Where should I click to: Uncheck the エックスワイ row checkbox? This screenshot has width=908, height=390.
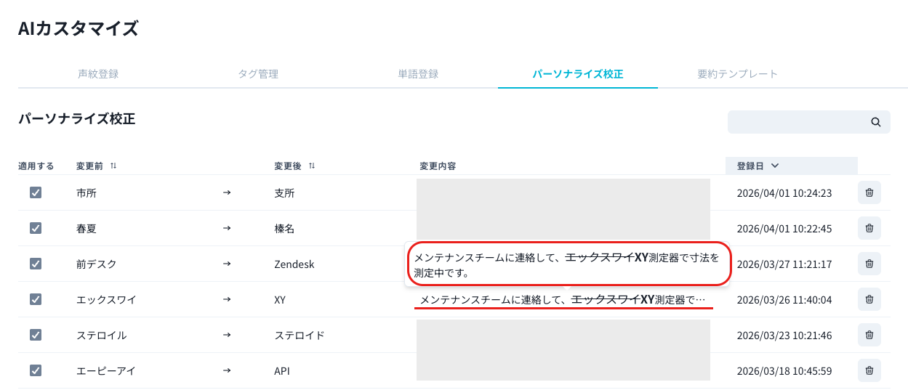click(x=36, y=299)
